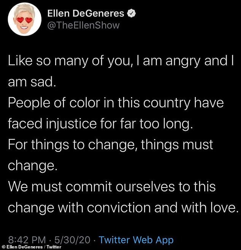Click the line "People of color in this country"
Screen dimensions: 241x250
click(116, 103)
